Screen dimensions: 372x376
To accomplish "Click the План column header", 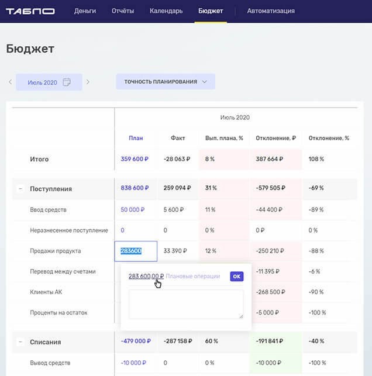I will (136, 139).
